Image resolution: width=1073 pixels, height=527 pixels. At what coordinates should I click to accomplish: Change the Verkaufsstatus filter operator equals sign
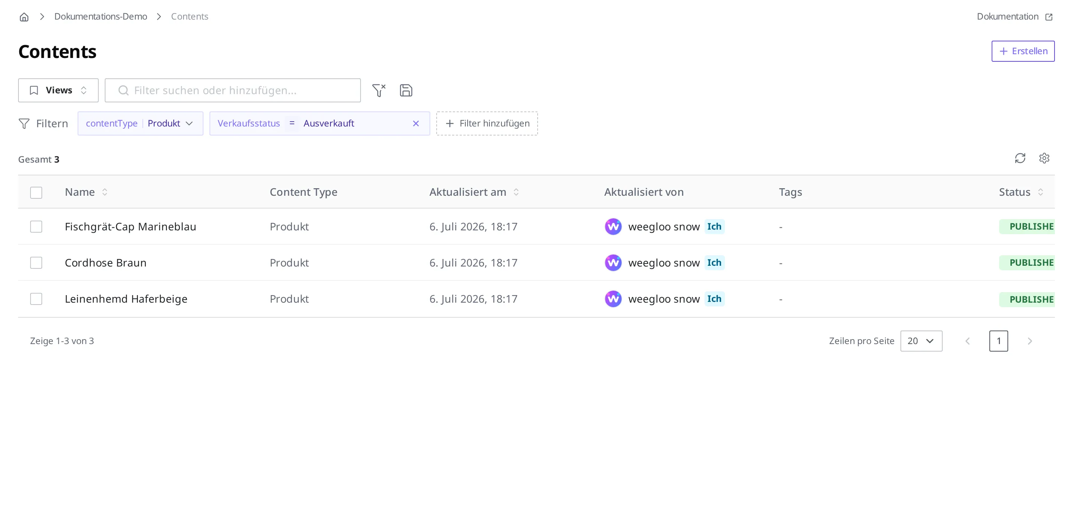292,123
